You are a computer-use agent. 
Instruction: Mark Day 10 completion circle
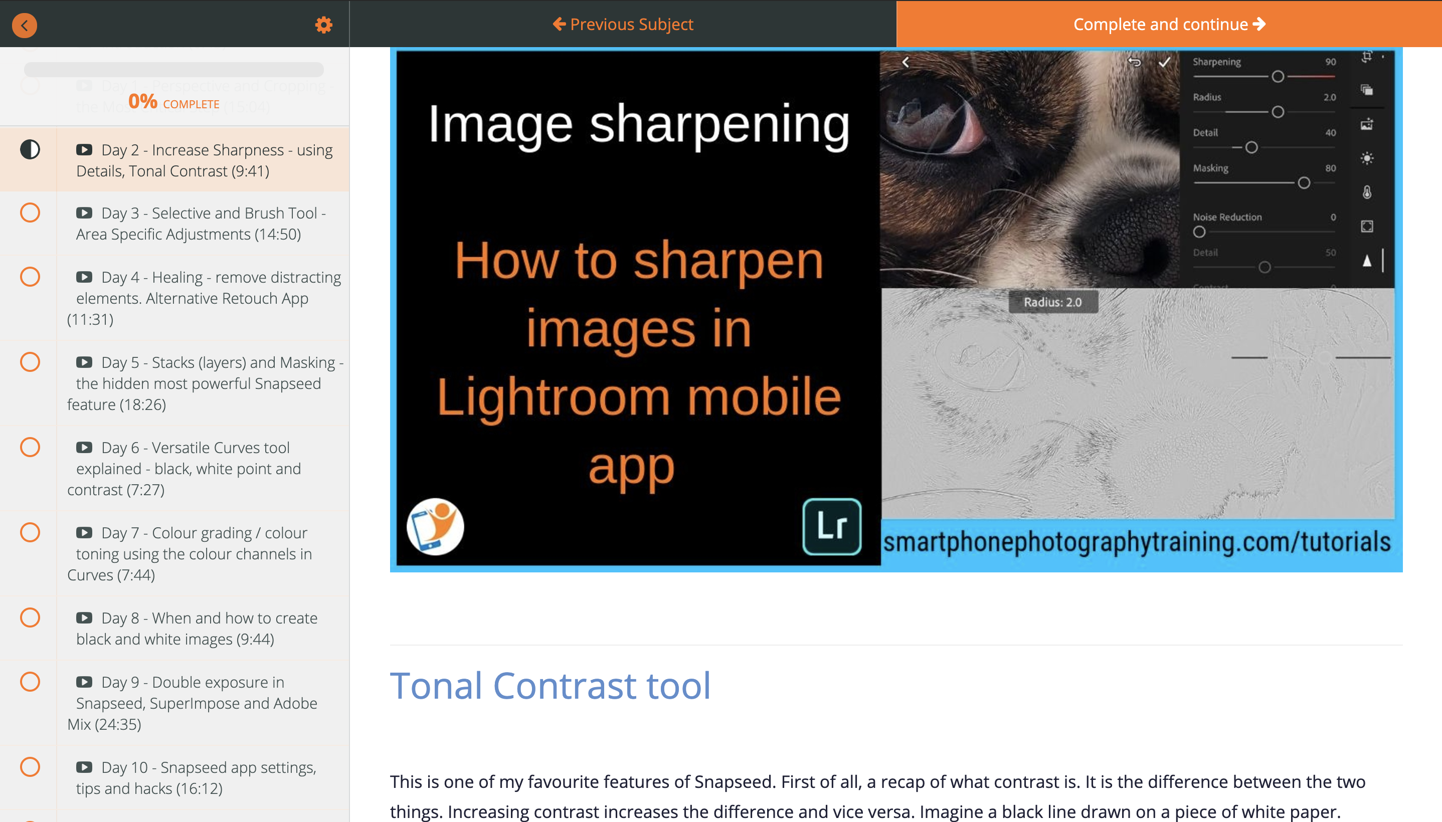coord(30,767)
